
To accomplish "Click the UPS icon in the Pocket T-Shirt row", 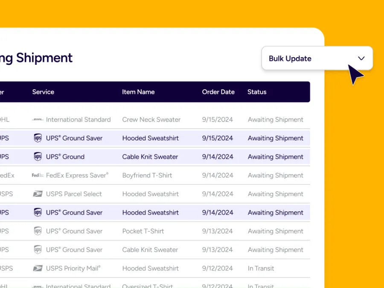I will (38, 231).
